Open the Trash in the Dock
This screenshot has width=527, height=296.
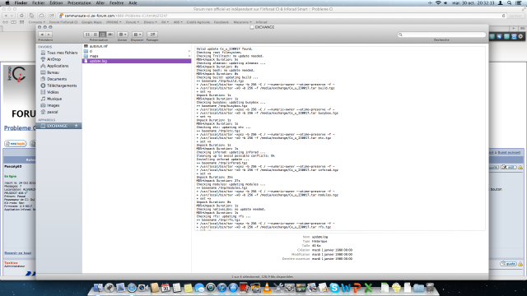click(x=430, y=288)
